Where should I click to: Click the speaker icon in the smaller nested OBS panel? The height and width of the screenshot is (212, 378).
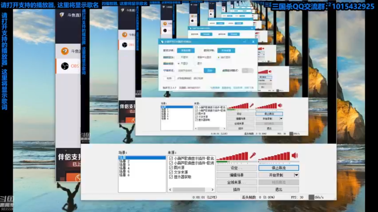pos(280,105)
